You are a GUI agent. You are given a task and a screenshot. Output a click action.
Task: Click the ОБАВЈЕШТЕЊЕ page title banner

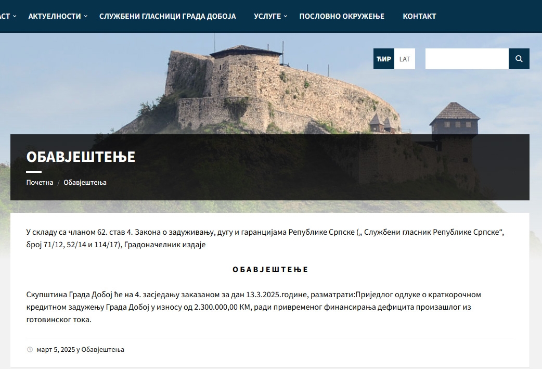click(x=81, y=157)
